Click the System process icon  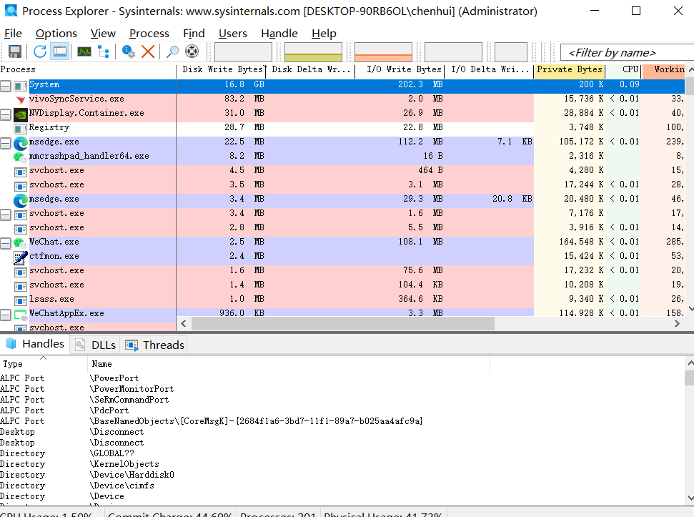[20, 85]
